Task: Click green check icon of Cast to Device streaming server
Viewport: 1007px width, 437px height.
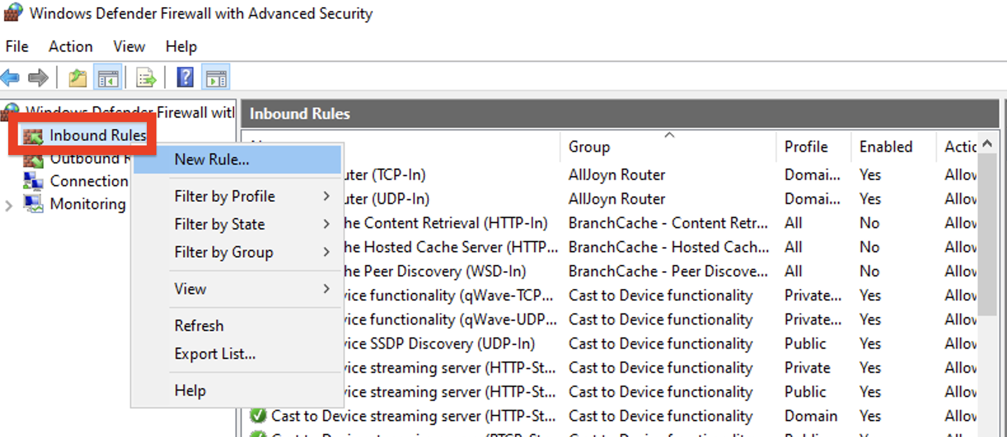Action: point(258,416)
